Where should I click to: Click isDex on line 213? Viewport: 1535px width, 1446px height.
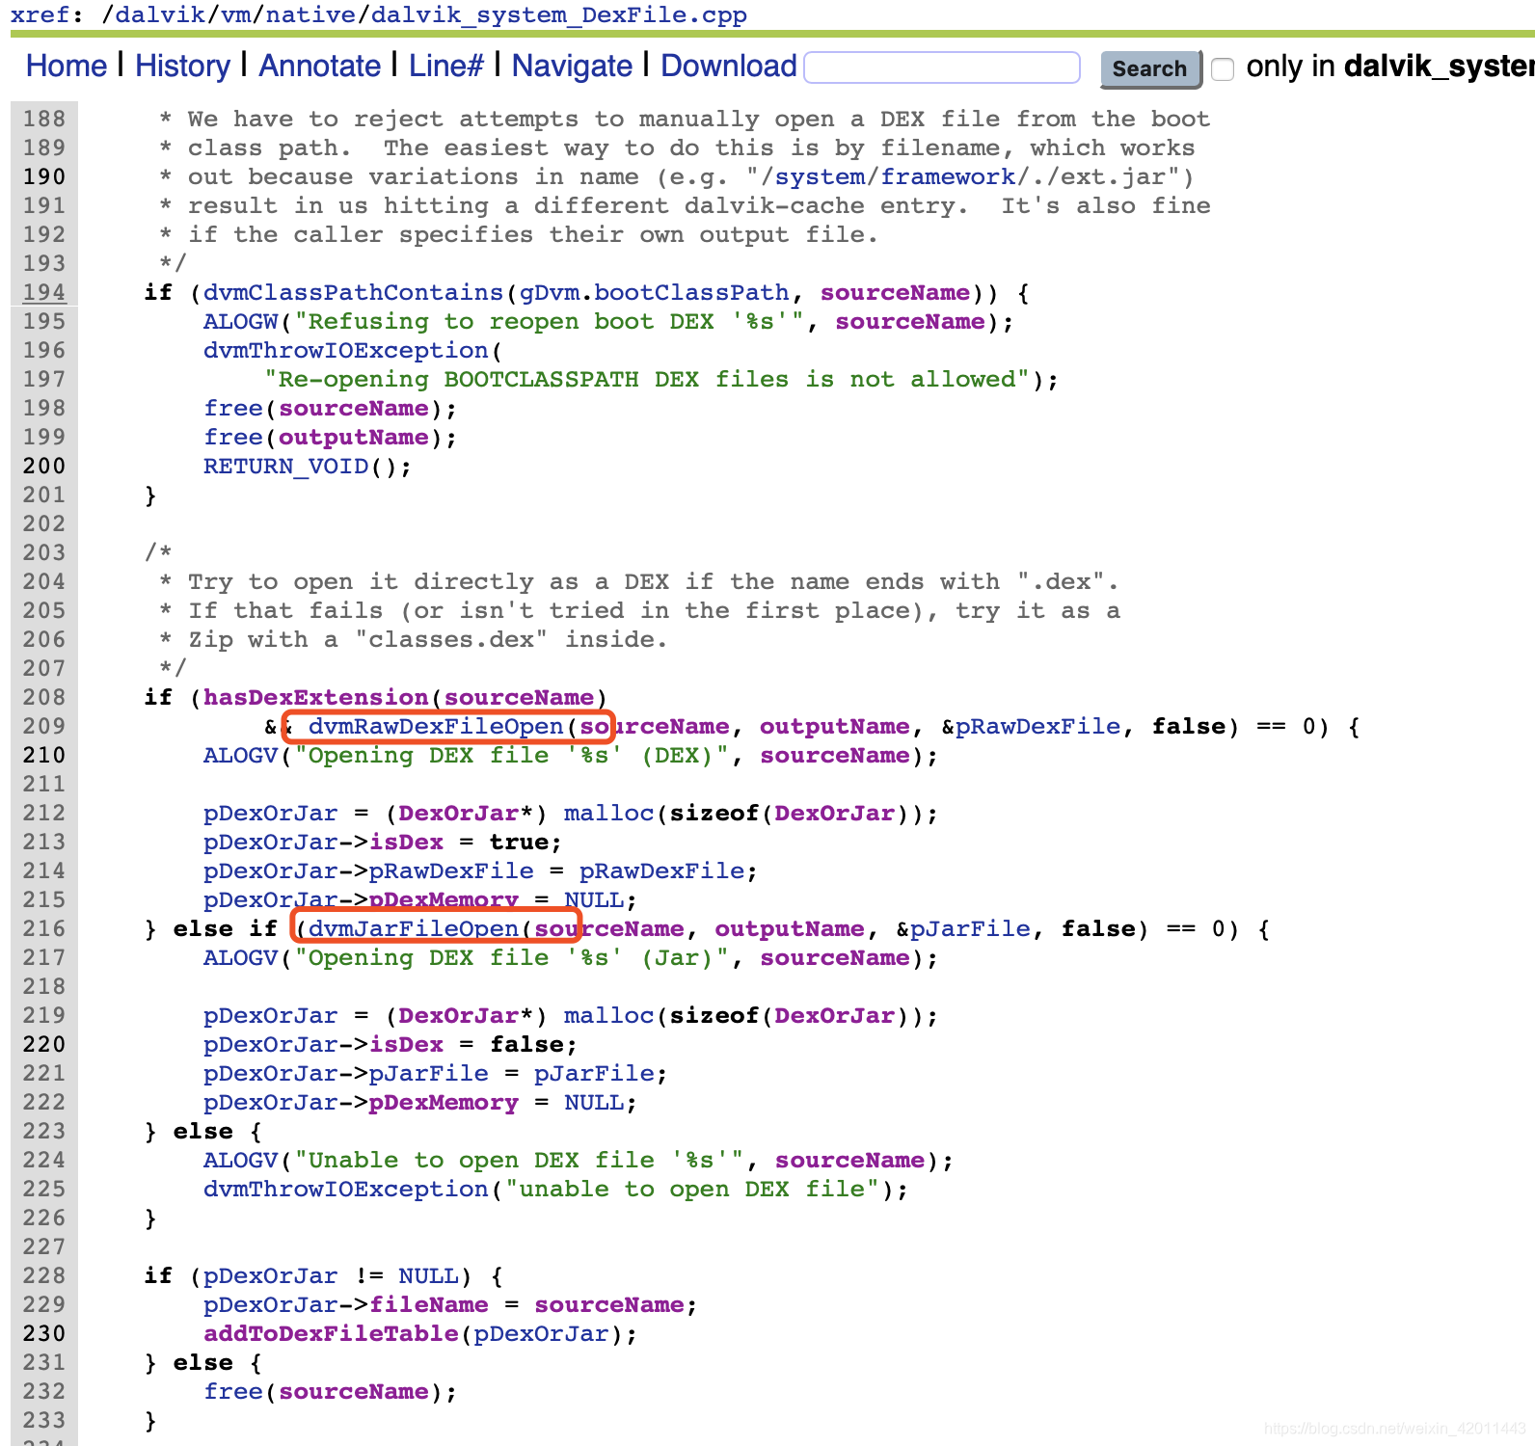(x=407, y=842)
